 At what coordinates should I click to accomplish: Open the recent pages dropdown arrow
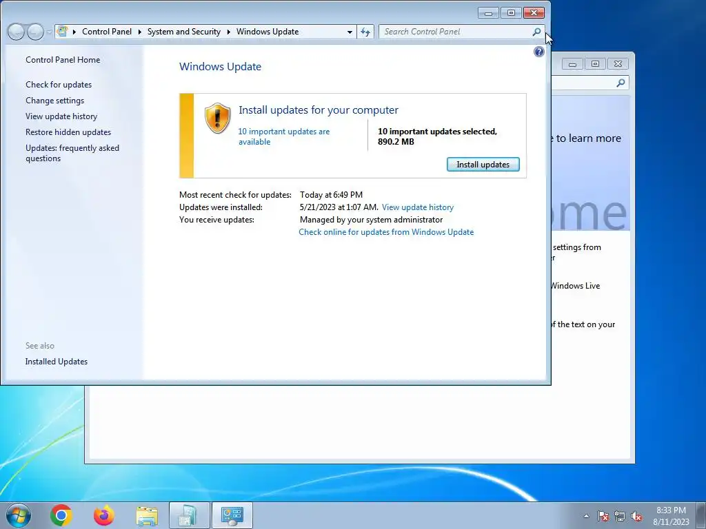(x=49, y=32)
